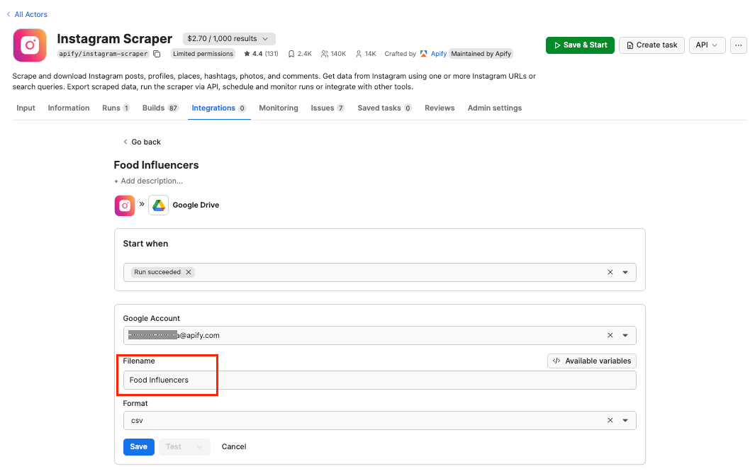The height and width of the screenshot is (474, 755).
Task: Open the Start when trigger dropdown
Action: [625, 272]
